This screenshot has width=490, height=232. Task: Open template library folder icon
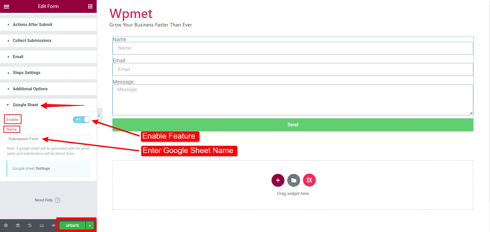293,180
